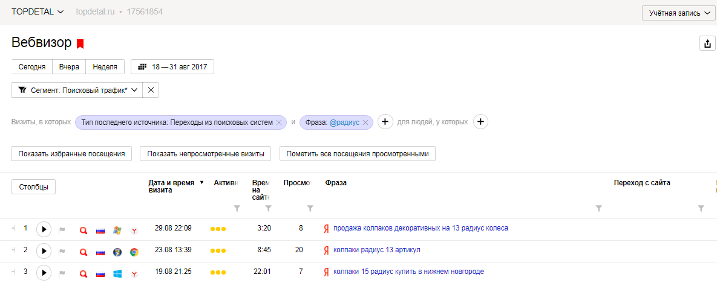The height and width of the screenshot is (283, 717).
Task: Open the Учётная запись account menu
Action: (679, 13)
